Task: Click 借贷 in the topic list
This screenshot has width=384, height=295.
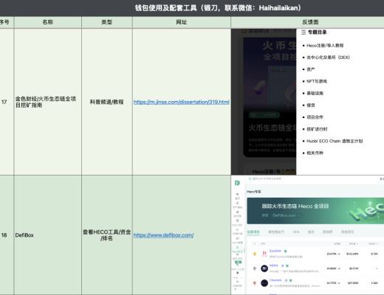Action: (311, 105)
